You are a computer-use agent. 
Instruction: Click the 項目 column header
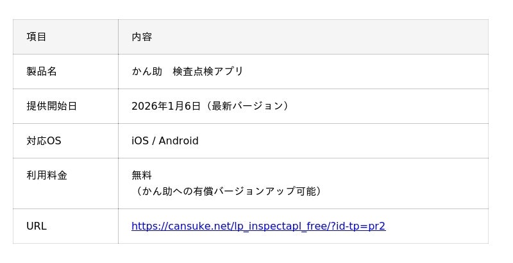coord(37,37)
